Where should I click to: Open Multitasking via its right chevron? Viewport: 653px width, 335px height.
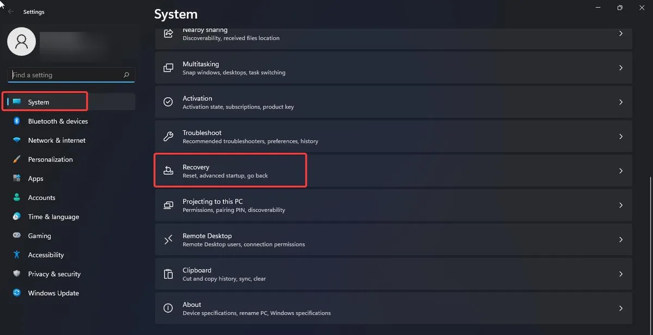click(621, 68)
